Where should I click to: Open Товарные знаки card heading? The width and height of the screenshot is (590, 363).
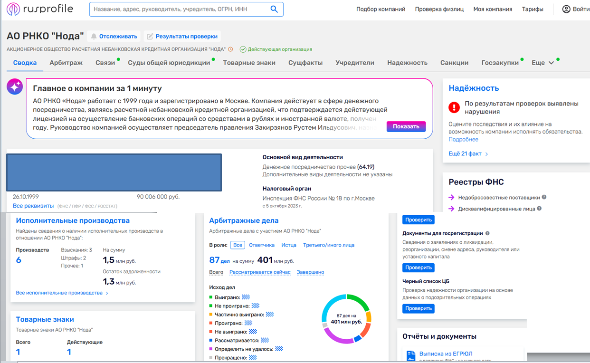45,319
